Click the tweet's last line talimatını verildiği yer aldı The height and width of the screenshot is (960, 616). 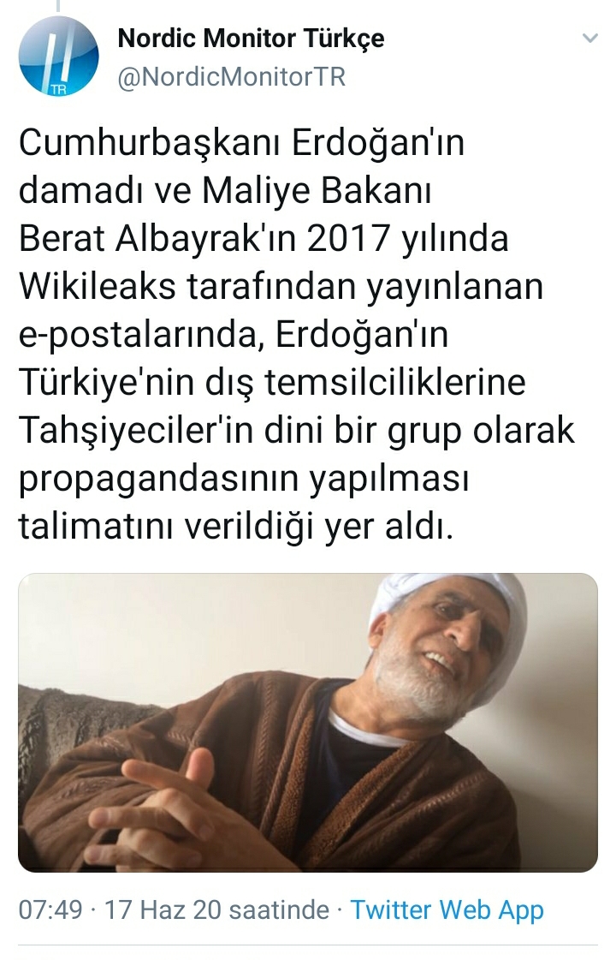point(236,526)
